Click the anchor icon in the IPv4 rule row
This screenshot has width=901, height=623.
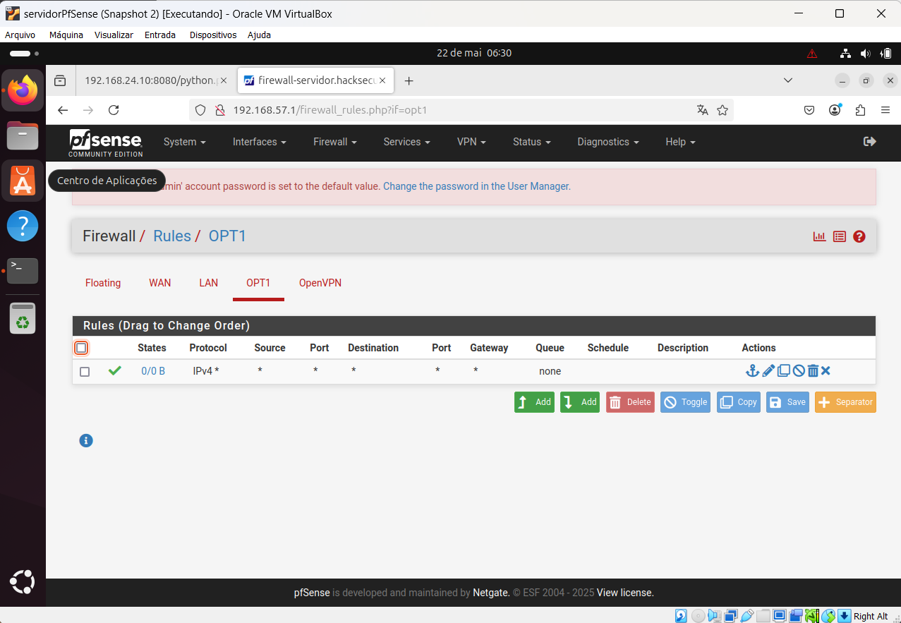point(752,370)
